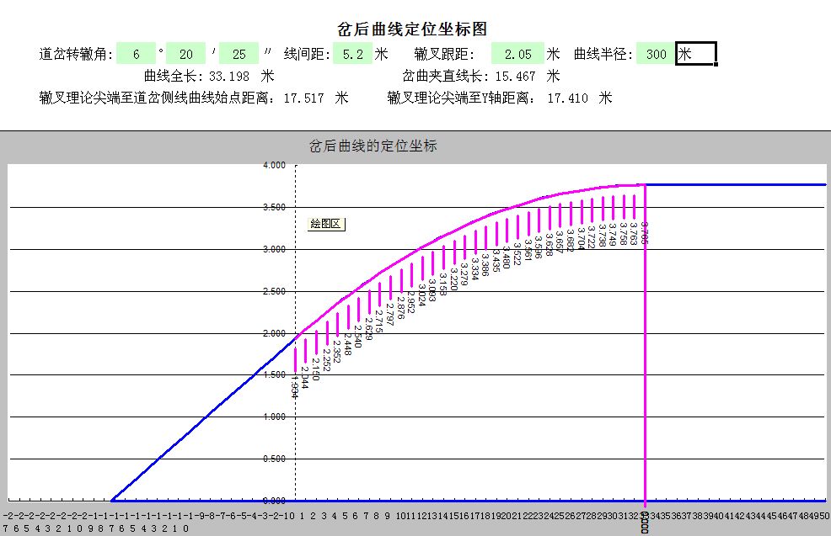Click the fill handle of the selected cell

click(716, 65)
